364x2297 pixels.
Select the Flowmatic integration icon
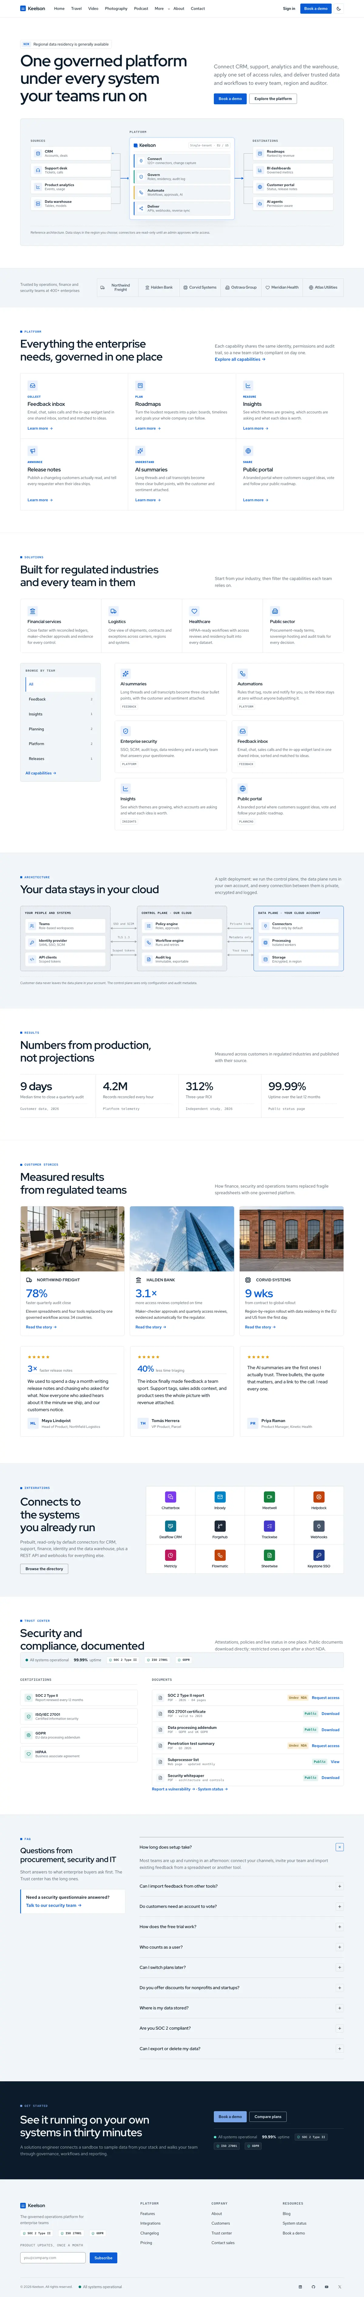coord(220,1555)
